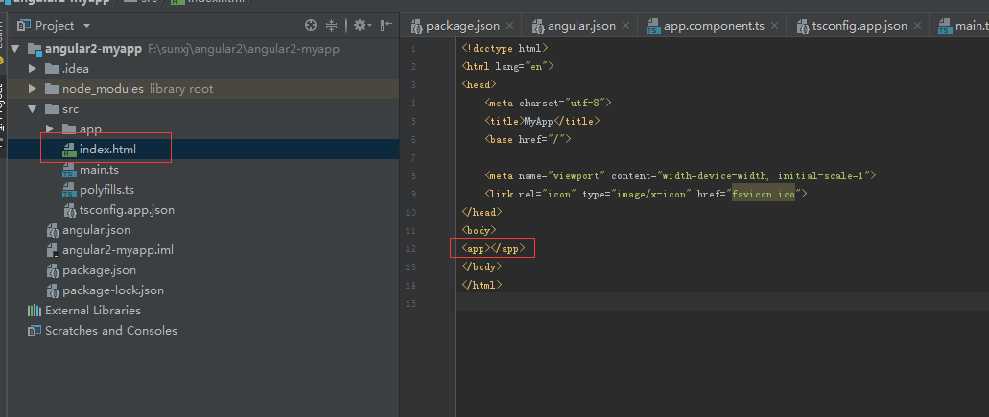Screen dimensions: 989x417
Task: Click the <app></app> code line
Action: coord(493,249)
